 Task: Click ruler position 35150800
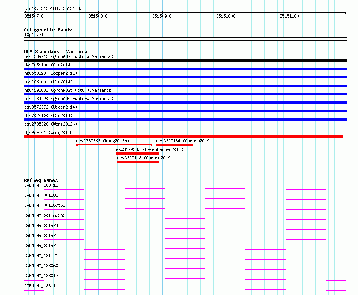tap(98, 16)
